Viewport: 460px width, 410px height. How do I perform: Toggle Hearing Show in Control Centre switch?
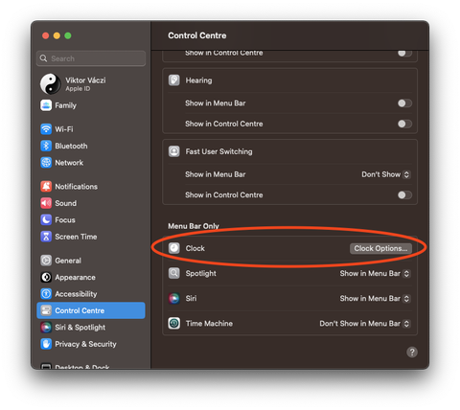tap(404, 124)
